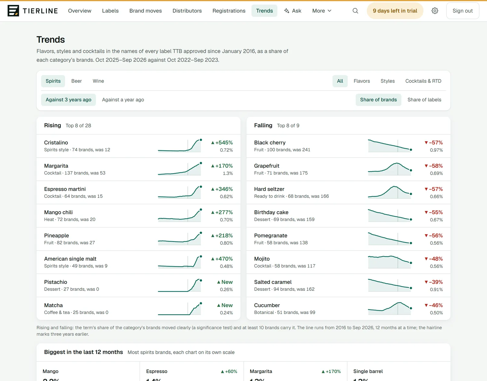This screenshot has height=381, width=487.
Task: Click the Falling 'Top 8 of 9' label
Action: click(288, 126)
